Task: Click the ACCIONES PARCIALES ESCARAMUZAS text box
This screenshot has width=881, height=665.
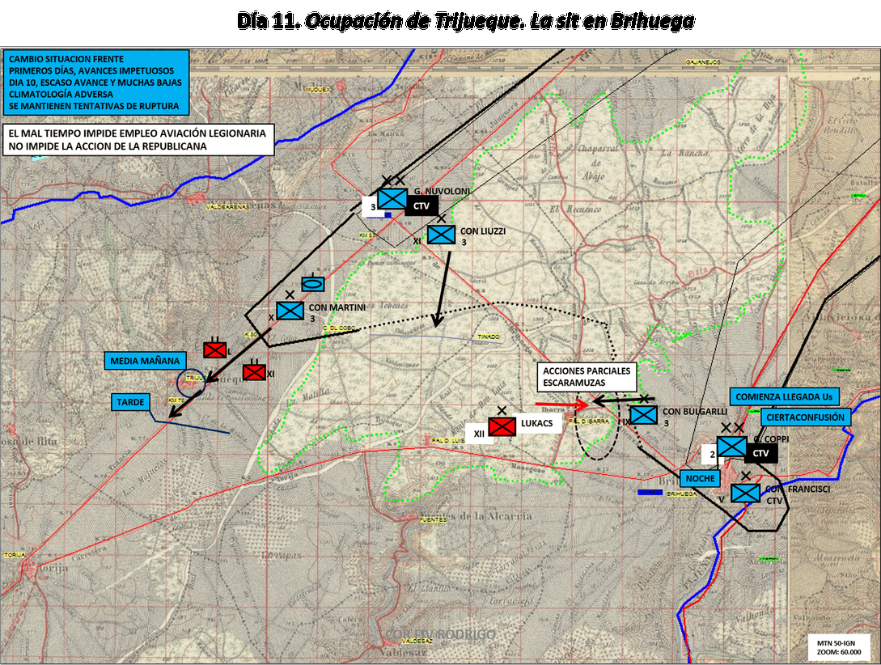Action: [587, 377]
